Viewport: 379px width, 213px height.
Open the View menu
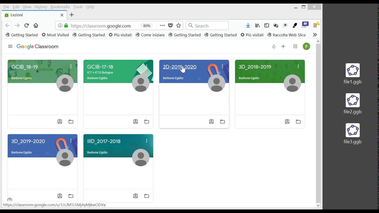27,7
